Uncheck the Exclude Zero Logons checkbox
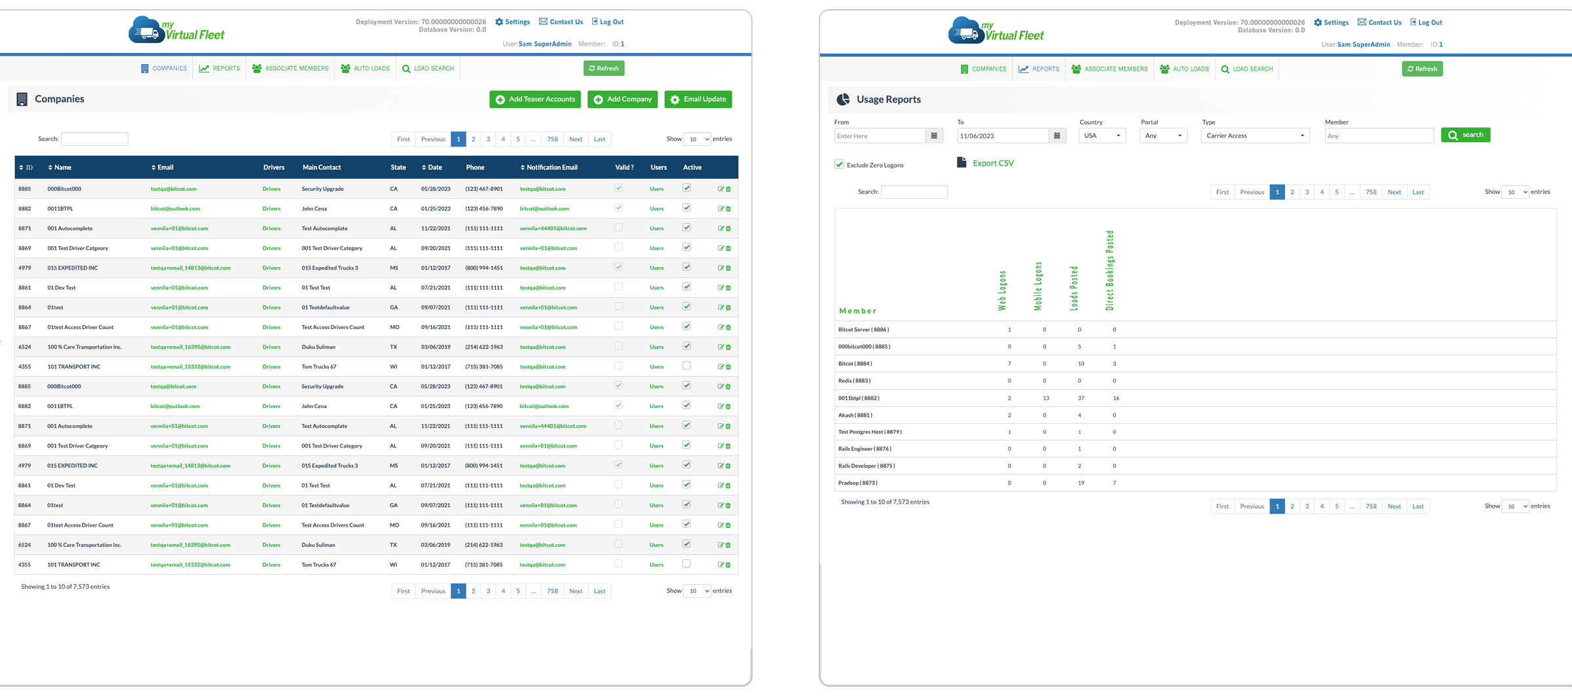The height and width of the screenshot is (698, 1572). click(x=839, y=165)
